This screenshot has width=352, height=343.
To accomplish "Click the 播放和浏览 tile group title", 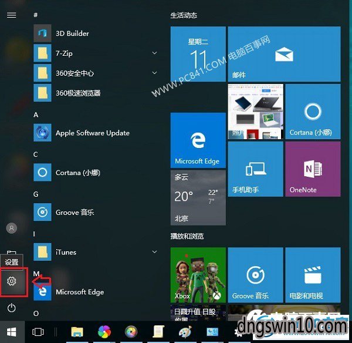I will tap(187, 236).
